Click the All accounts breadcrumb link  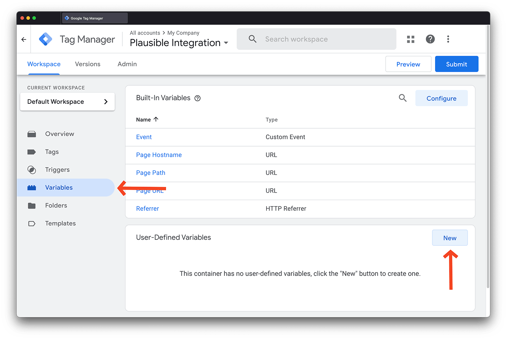[145, 33]
